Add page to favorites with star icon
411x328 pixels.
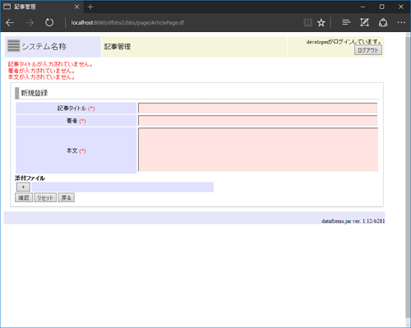321,22
